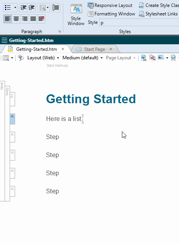179x243 pixels.
Task: Click the insert hyperlink globe icon
Action: (144, 58)
